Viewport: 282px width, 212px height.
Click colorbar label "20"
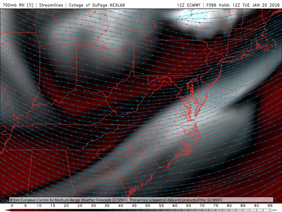66,206
